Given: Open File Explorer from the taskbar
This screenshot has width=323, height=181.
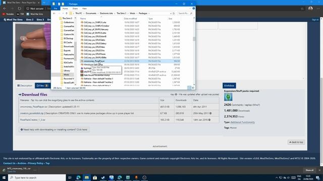Looking at the screenshot, I should (87, 177).
